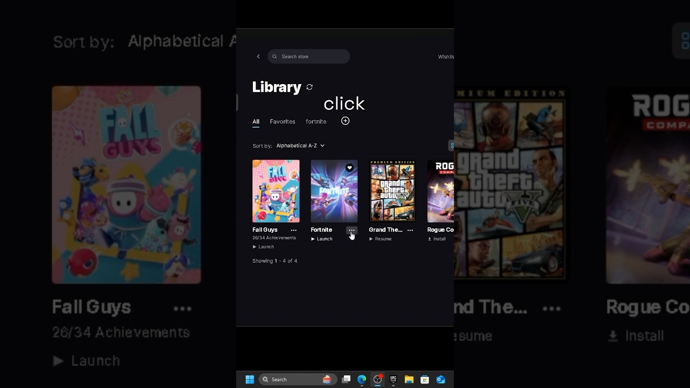Switch to the All tab

pyautogui.click(x=256, y=122)
